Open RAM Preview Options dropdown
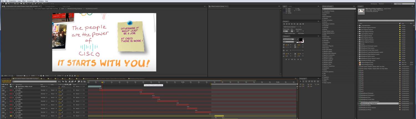416x119 pixels. click(x=292, y=27)
